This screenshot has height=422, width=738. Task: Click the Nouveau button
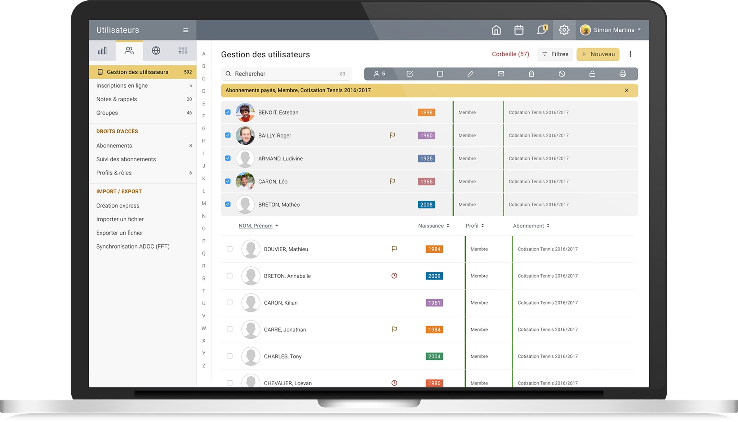click(598, 54)
